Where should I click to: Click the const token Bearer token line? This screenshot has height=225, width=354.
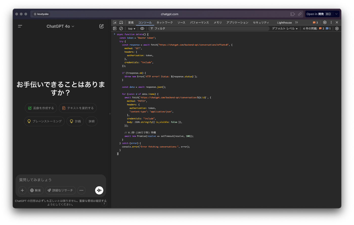click(x=138, y=38)
